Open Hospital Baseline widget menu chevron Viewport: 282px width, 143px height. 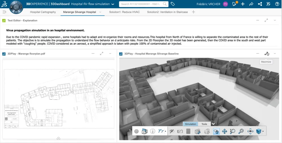pos(275,53)
